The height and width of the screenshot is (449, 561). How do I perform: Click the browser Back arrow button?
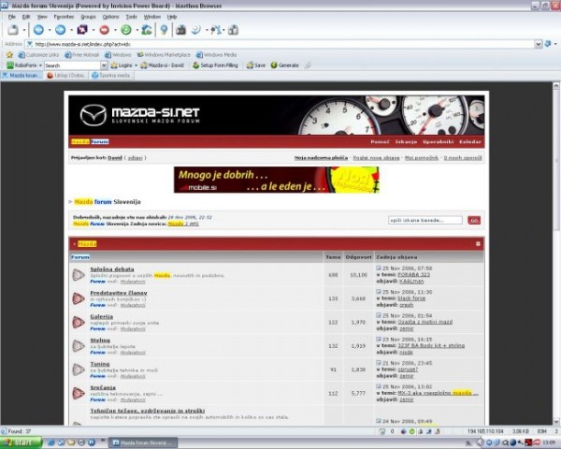point(38,30)
